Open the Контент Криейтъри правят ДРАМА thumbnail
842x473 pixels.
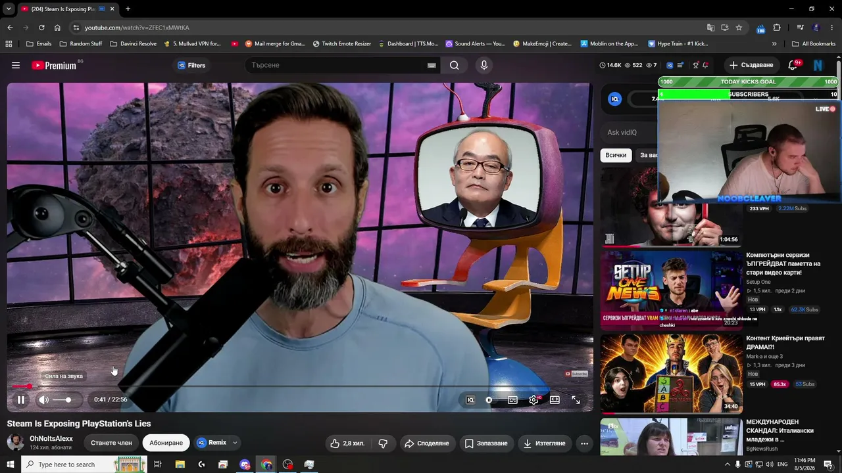point(671,374)
